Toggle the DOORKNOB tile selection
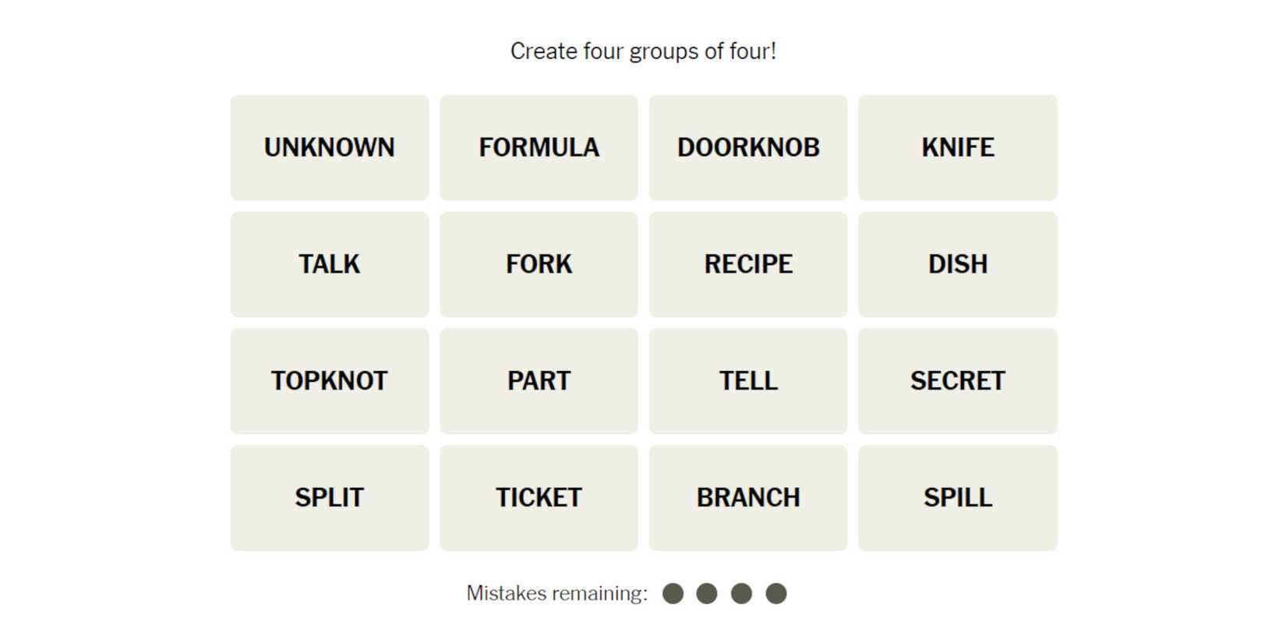The image size is (1286, 643). [748, 148]
